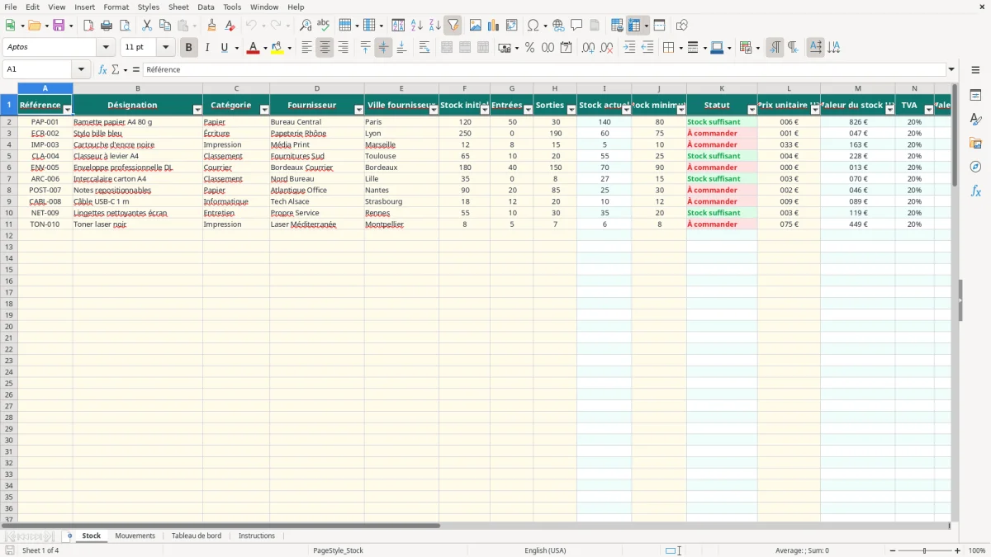
Task: Open the Font Name dropdown
Action: 106,48
